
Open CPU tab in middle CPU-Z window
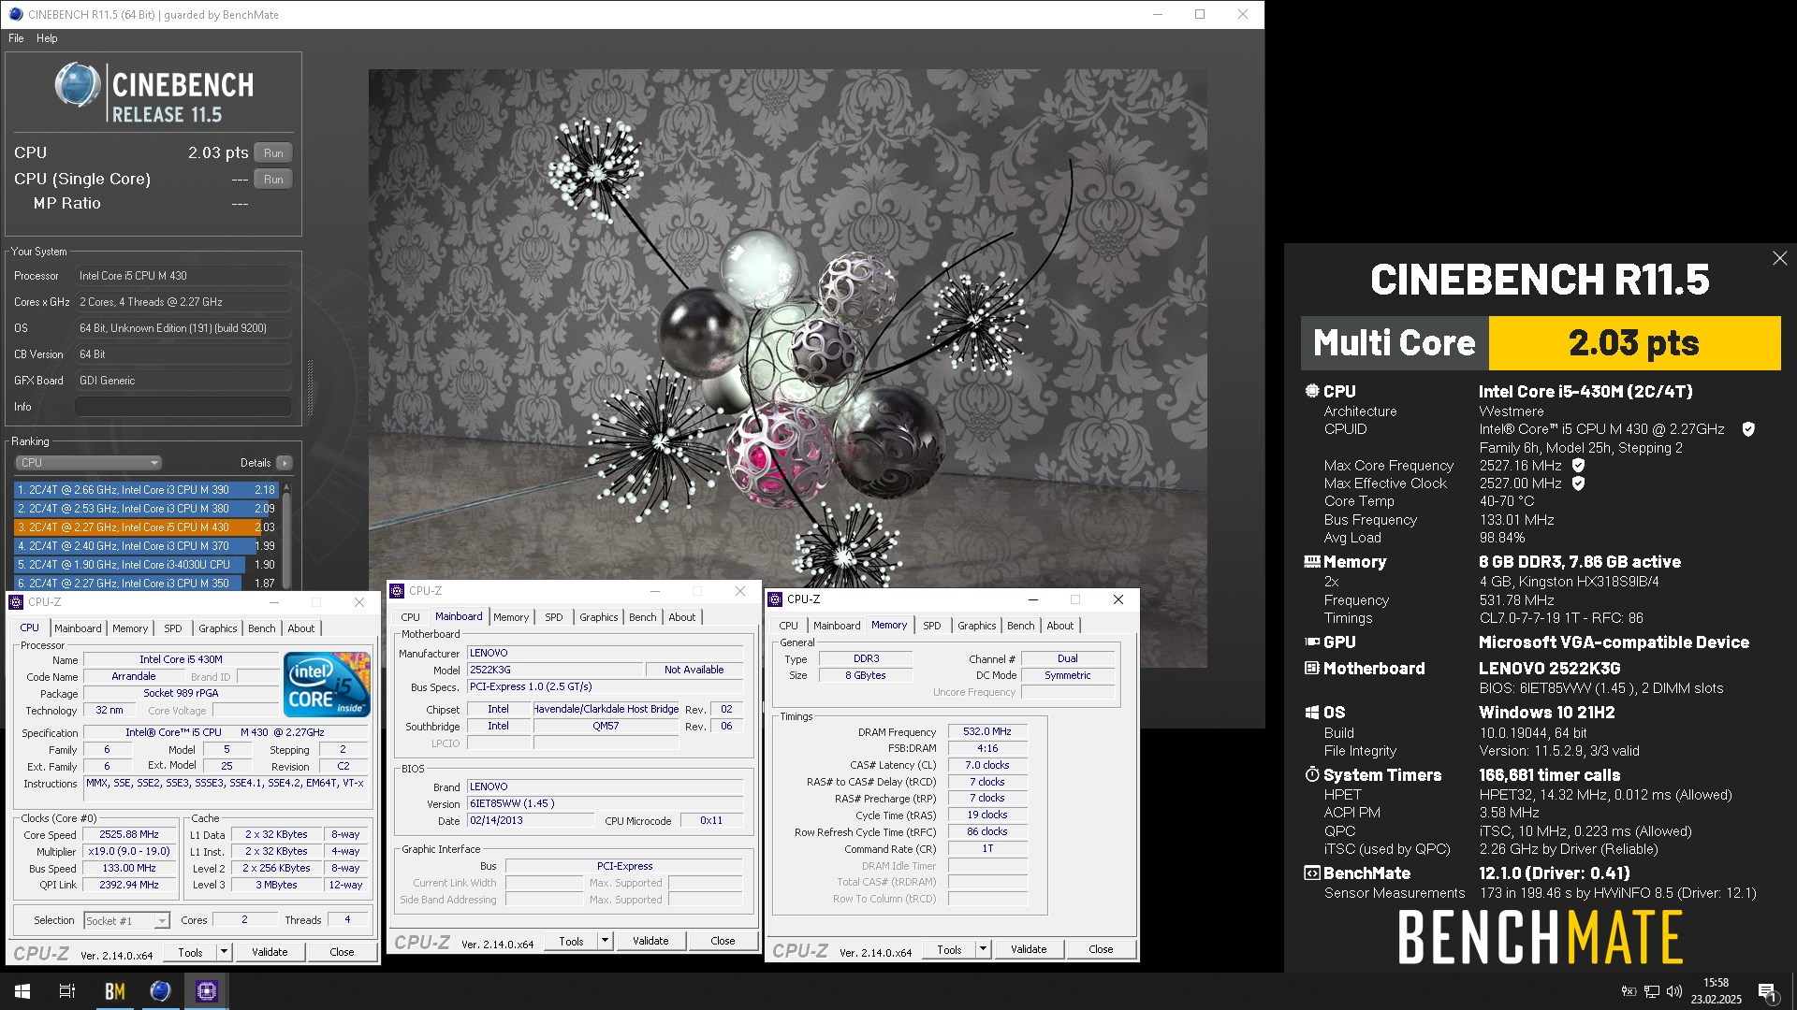pos(411,617)
